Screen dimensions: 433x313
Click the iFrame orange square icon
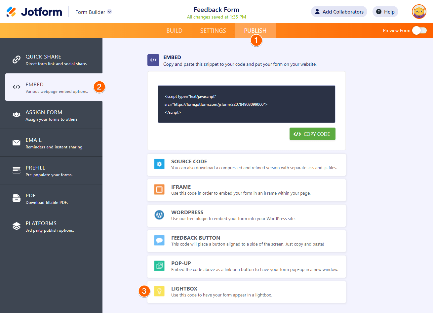(x=159, y=189)
